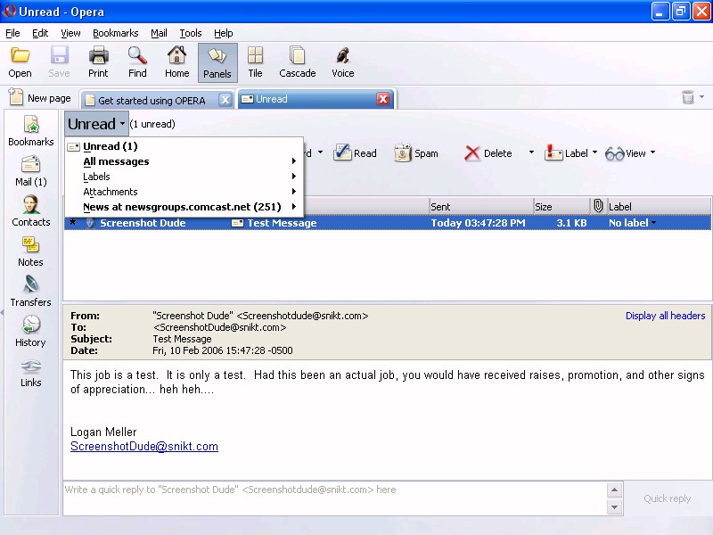
Task: Click the attachment paperclip column header
Action: tap(598, 206)
